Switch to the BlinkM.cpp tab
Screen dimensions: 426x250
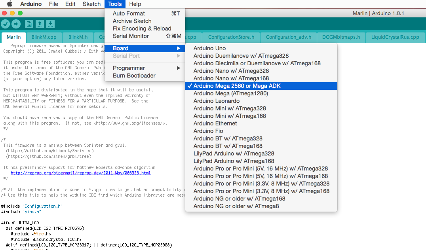[44, 37]
